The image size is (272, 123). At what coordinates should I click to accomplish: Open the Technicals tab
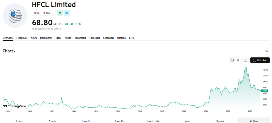click(80, 38)
